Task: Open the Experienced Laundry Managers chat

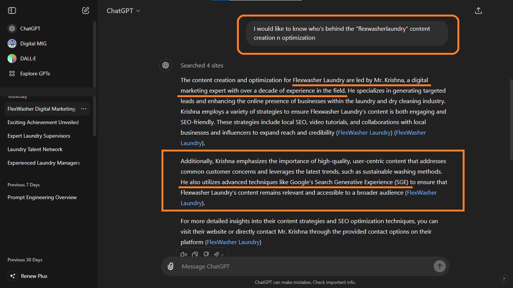Action: (44, 163)
